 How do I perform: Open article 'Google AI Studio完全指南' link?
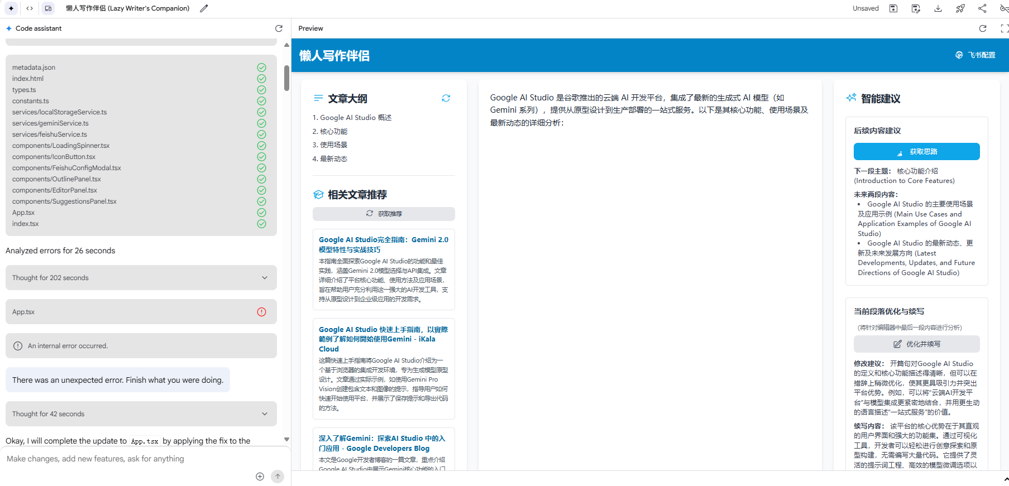pyautogui.click(x=384, y=244)
